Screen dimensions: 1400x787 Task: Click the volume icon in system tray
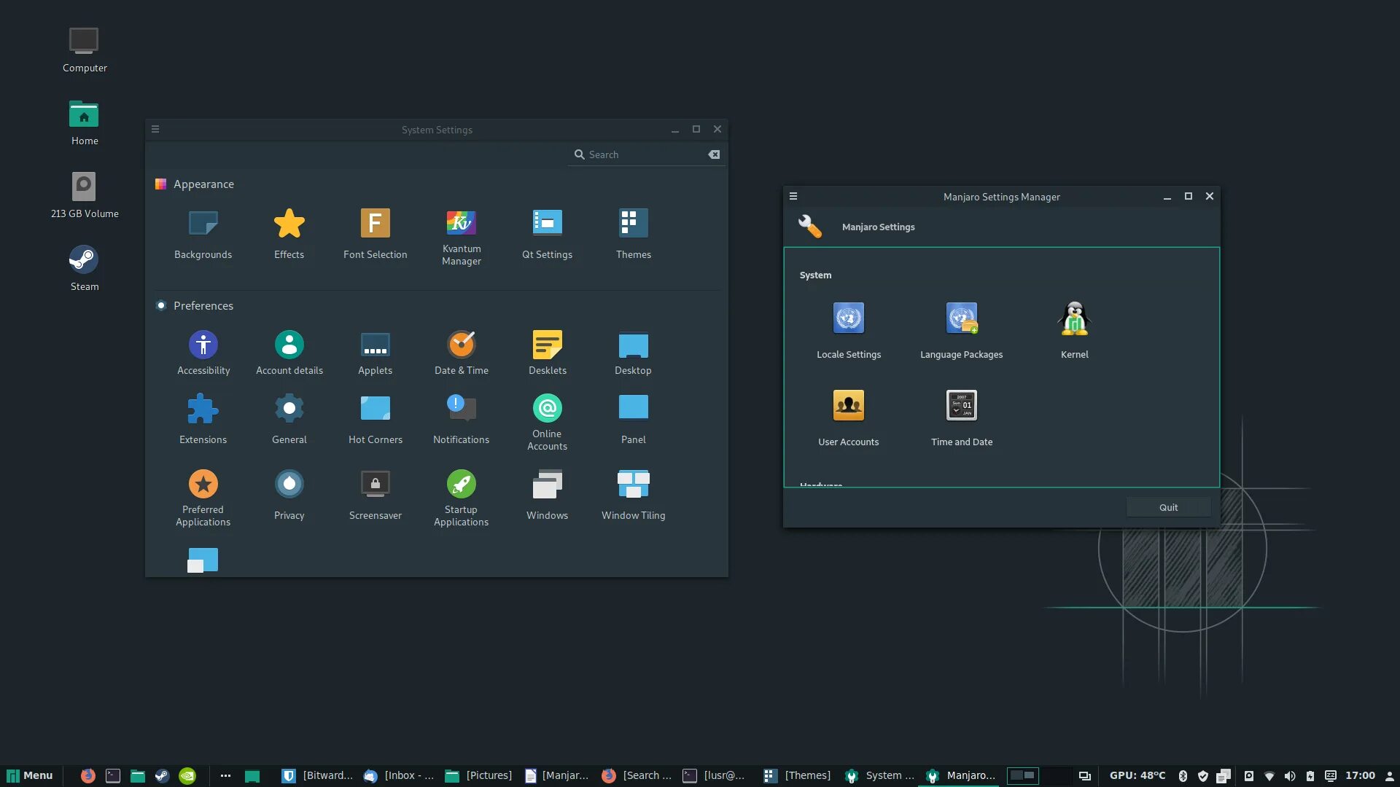point(1289,776)
